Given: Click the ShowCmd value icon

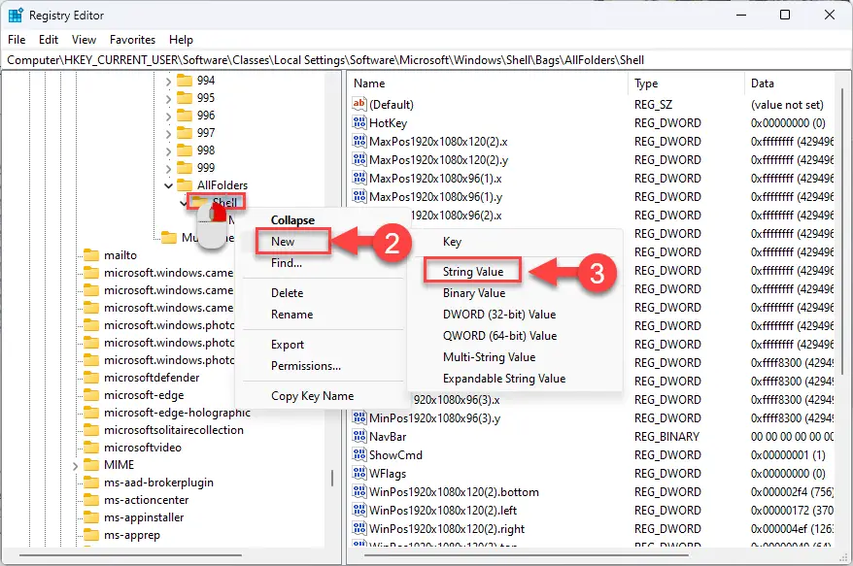Looking at the screenshot, I should 359,454.
